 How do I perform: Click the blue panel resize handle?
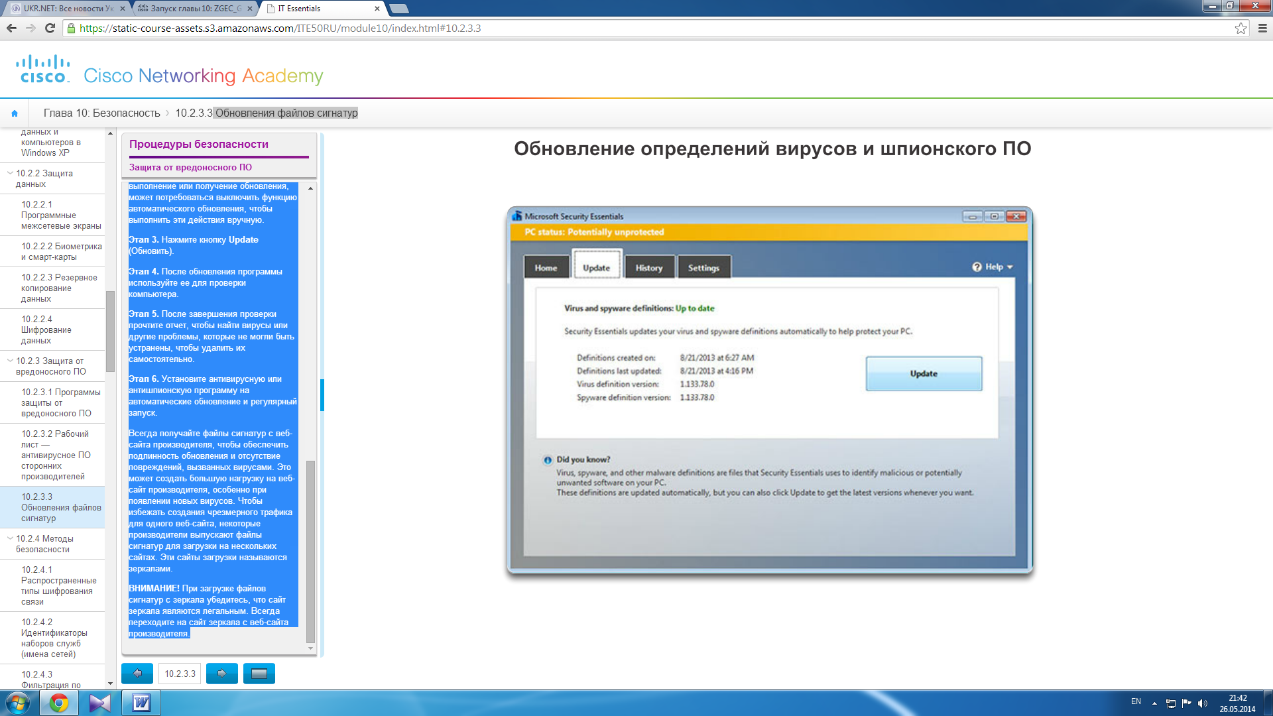pos(322,395)
